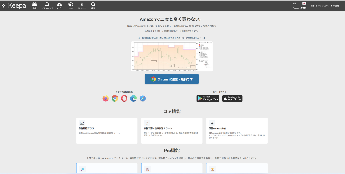
Task: Select the Microsoft Edge extension icon
Action: [x=133, y=99]
